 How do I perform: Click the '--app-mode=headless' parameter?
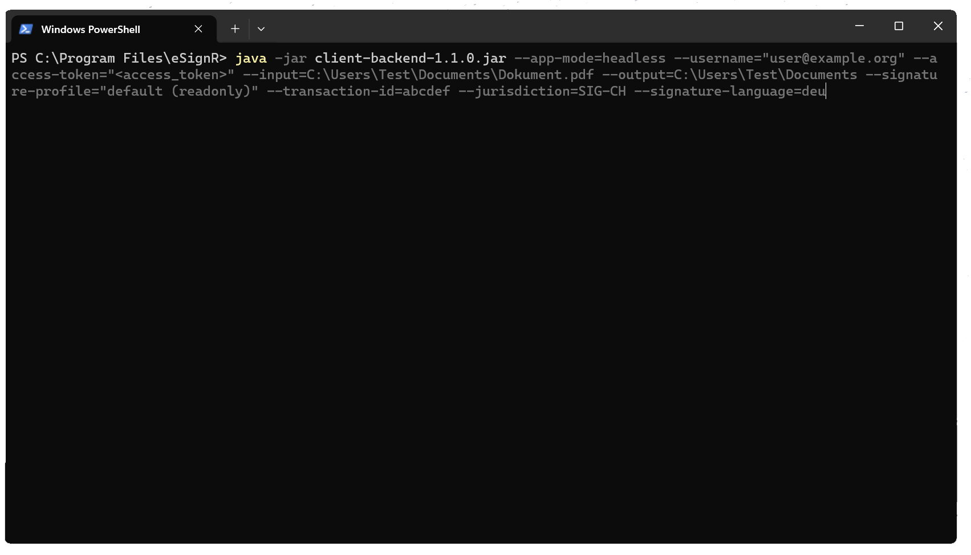coord(590,58)
